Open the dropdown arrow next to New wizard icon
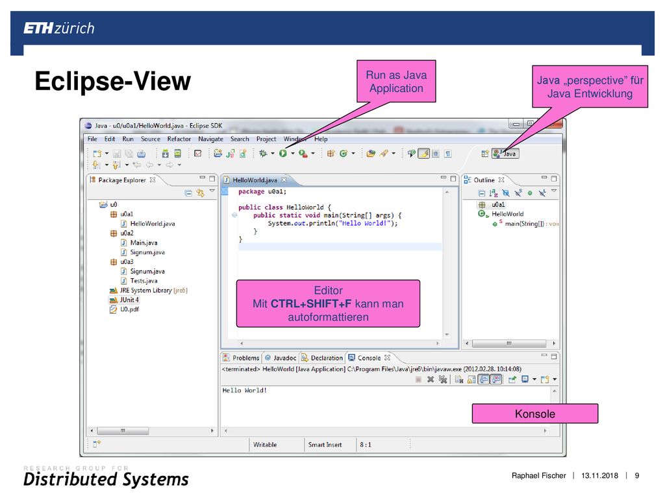665x498 pixels. click(x=107, y=153)
